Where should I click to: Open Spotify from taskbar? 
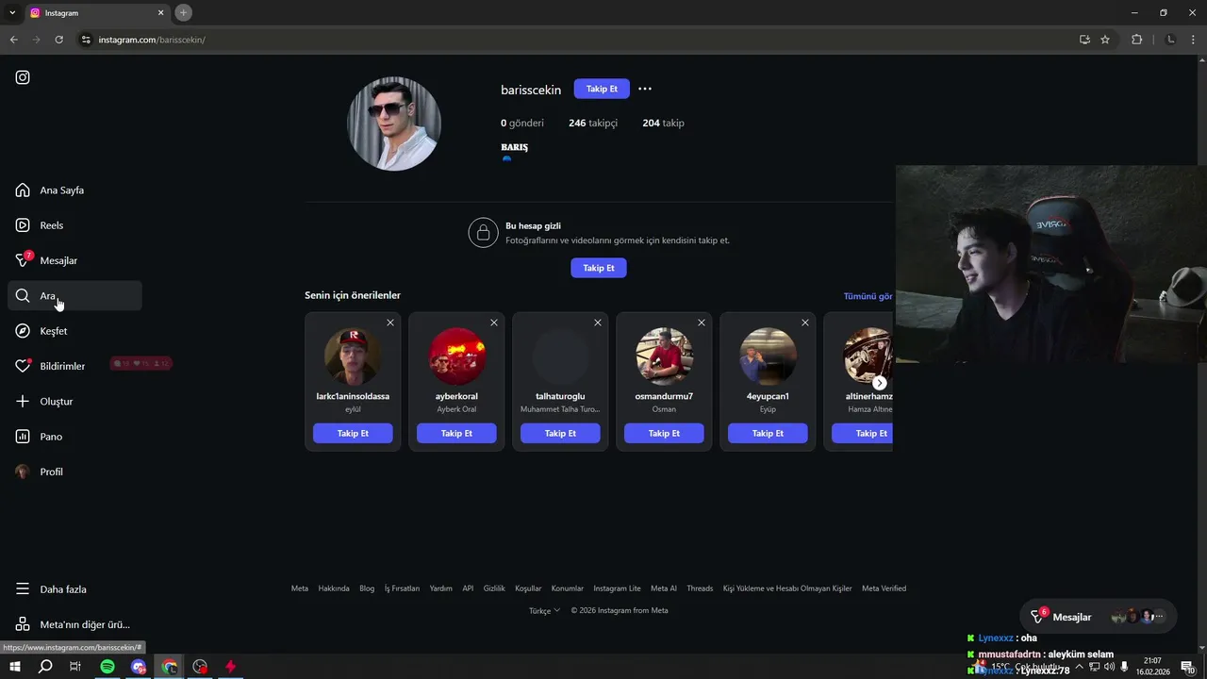pyautogui.click(x=107, y=667)
